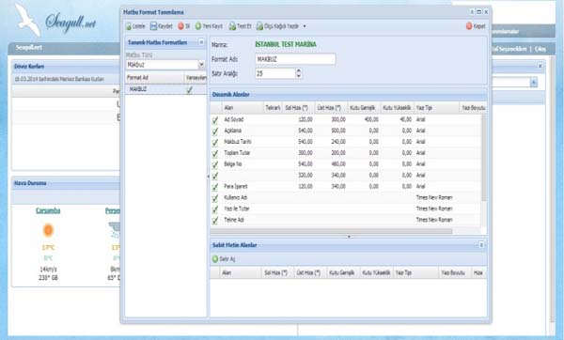Toggle the Varsayılan check for MAKBUZ format
The width and height of the screenshot is (564, 340).
pyautogui.click(x=190, y=90)
